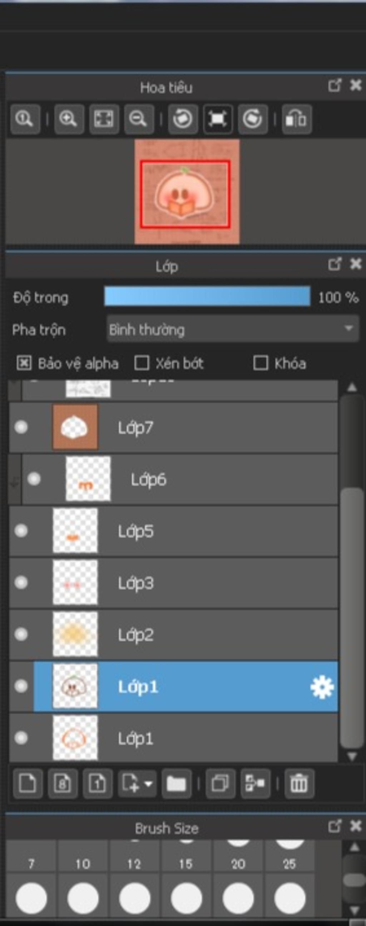Uncheck Bảo vệ alpha checkbox
The image size is (366, 926).
(x=24, y=363)
